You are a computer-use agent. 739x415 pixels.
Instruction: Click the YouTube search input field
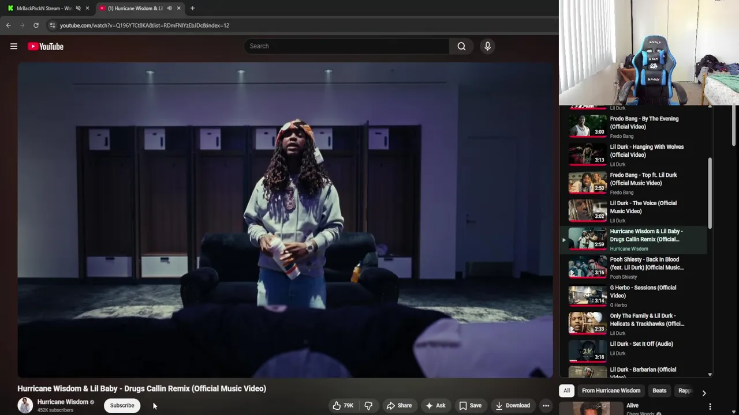(346, 46)
